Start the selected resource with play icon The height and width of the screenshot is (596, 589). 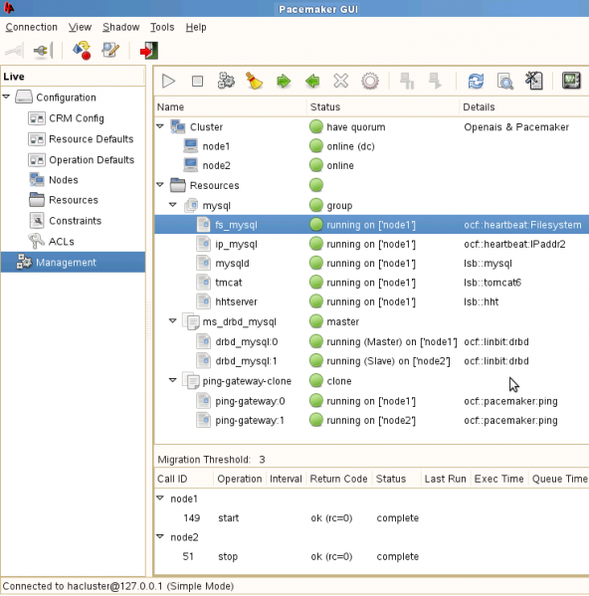click(x=168, y=81)
